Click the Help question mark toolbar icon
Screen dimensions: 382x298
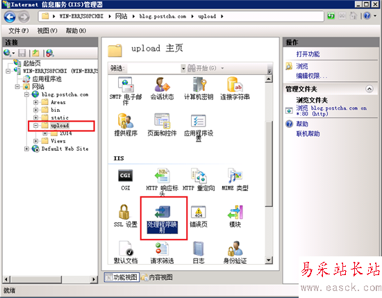click(x=367, y=16)
